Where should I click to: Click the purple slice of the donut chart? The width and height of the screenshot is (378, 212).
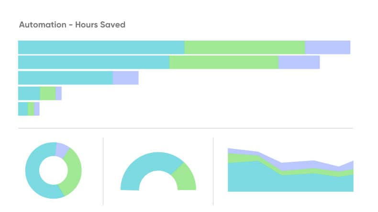tap(62, 150)
